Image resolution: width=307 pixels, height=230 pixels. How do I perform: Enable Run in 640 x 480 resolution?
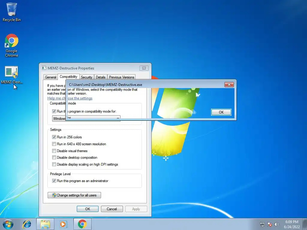click(54, 144)
